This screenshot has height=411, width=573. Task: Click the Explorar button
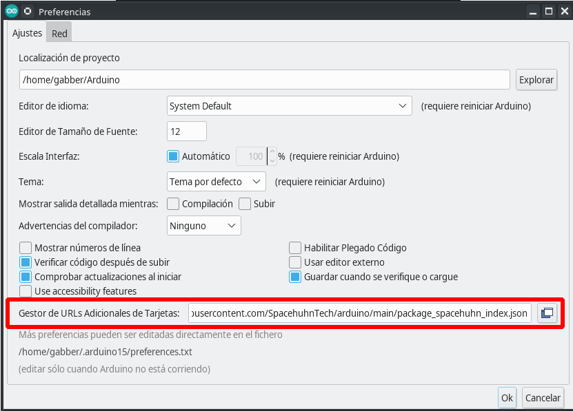(x=536, y=79)
